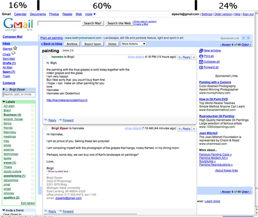Open reply options arrow on hanneke message

tap(194, 57)
